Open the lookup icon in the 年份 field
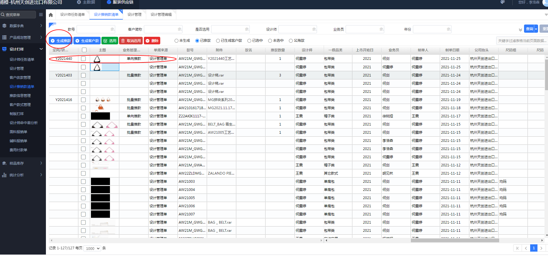548x256 pixels. (449, 29)
